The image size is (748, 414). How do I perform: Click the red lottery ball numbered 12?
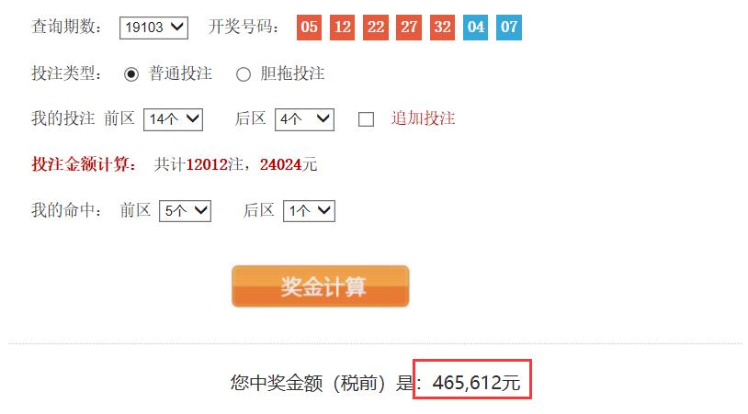click(x=342, y=28)
